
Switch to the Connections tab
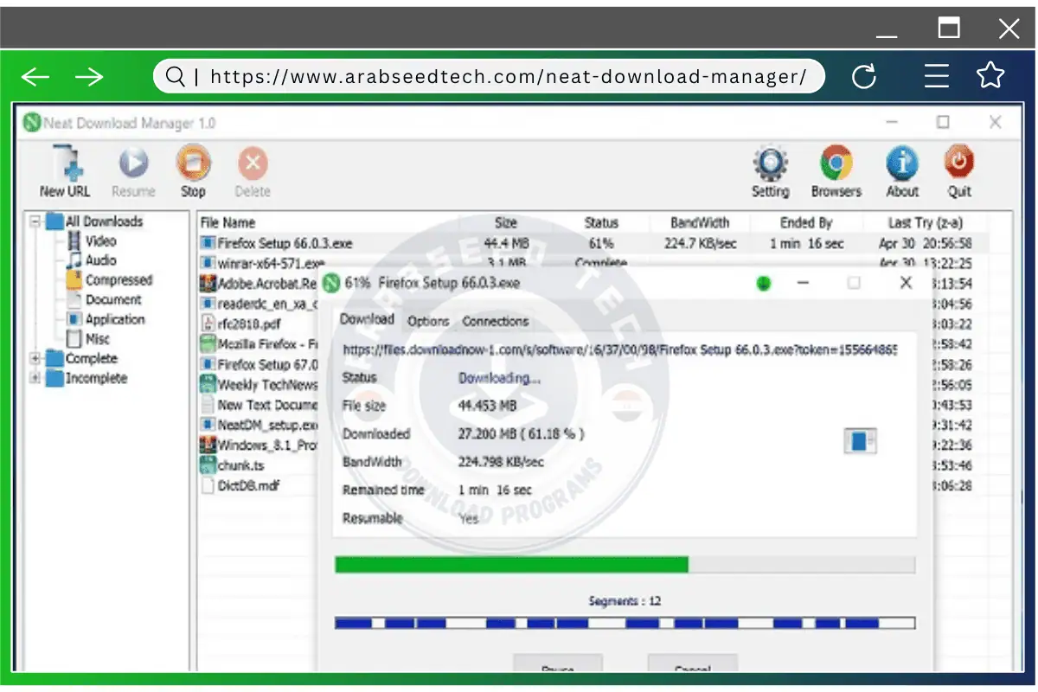click(x=495, y=321)
